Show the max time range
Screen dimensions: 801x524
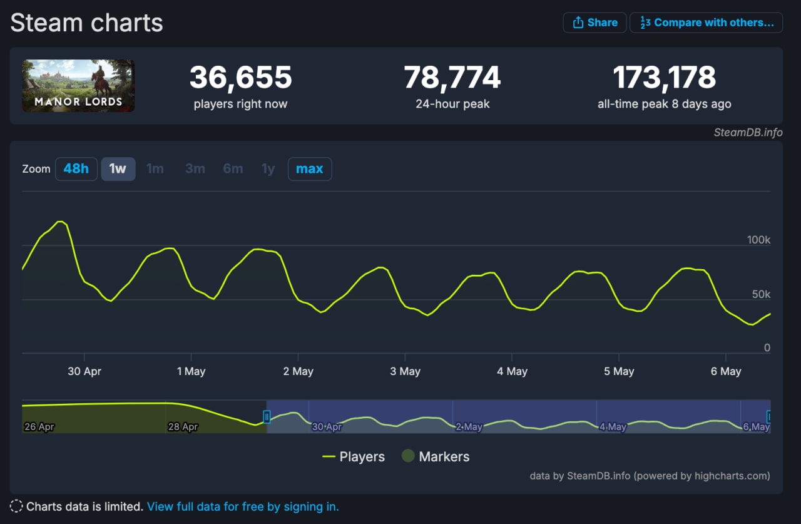[x=310, y=169]
